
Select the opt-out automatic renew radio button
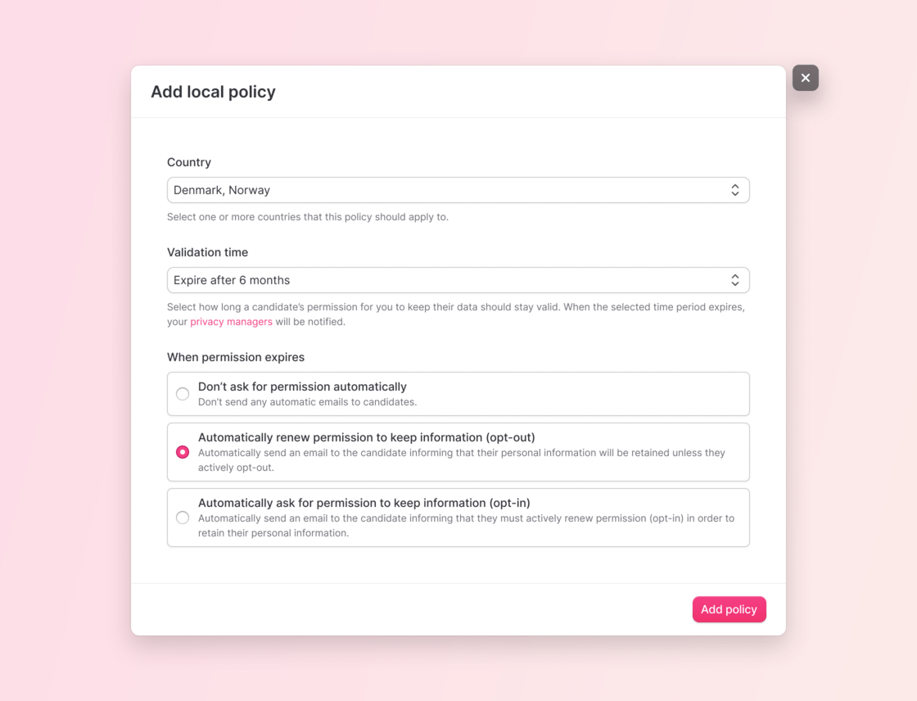coord(183,452)
